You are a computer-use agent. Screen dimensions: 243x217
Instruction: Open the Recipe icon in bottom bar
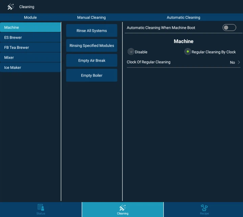coord(204,208)
